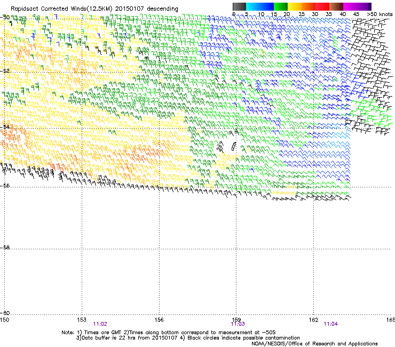Click the '-56' latitude axis label

[5, 185]
